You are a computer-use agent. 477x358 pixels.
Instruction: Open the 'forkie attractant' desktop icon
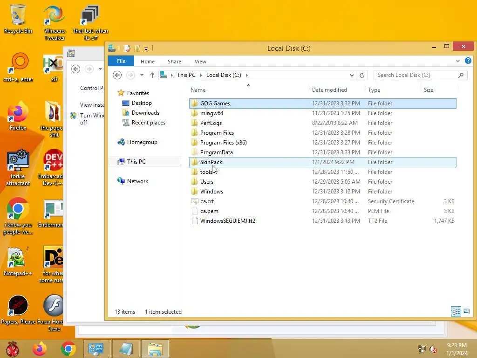pos(18,167)
